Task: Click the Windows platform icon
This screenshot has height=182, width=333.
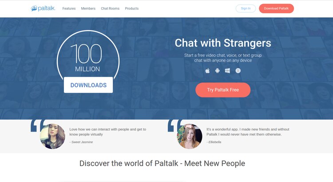Action: [227, 71]
